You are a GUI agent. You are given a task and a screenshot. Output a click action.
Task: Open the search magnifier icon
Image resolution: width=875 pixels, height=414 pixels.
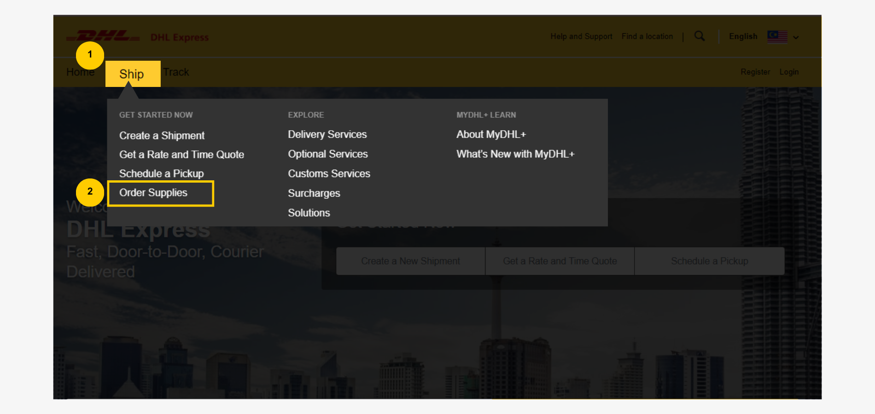700,36
